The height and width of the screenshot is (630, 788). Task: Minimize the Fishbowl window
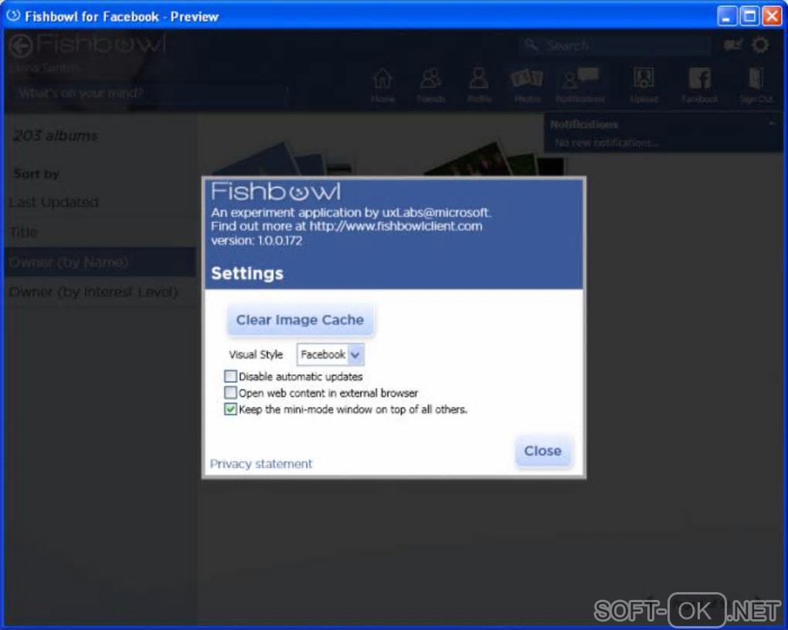725,16
